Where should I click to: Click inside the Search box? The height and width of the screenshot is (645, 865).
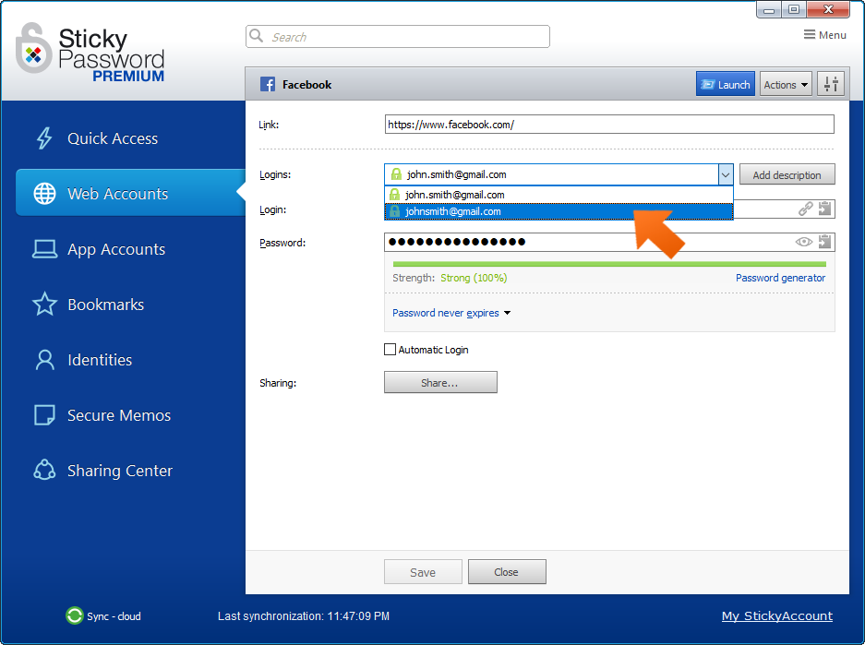397,36
